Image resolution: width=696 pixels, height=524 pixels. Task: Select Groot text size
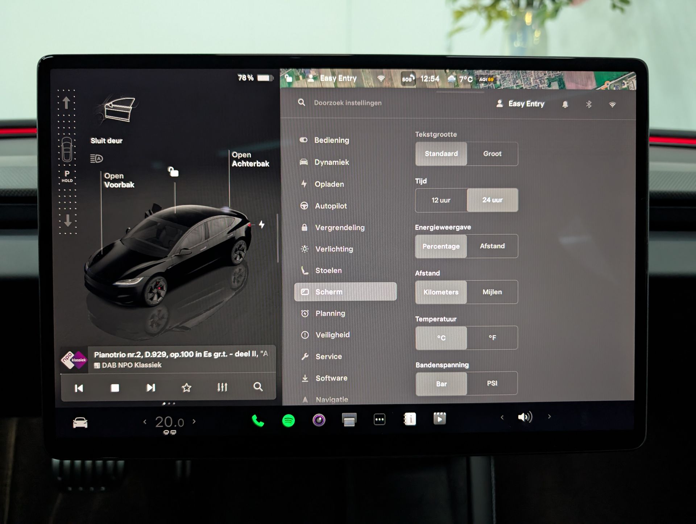pyautogui.click(x=492, y=154)
